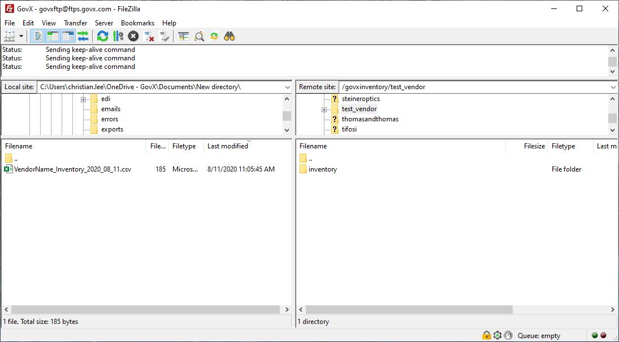Click the local file list horizontal scrollbar
This screenshot has height=342, width=619.
(x=146, y=310)
